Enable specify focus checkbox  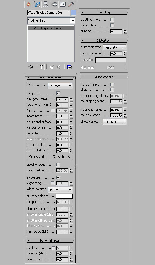click(x=58, y=165)
